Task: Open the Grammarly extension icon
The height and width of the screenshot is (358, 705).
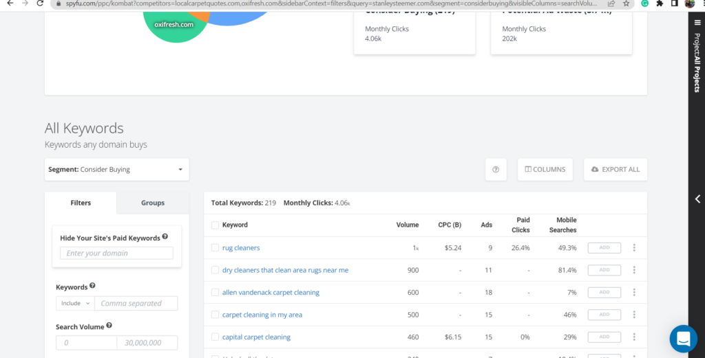Action: tap(644, 3)
